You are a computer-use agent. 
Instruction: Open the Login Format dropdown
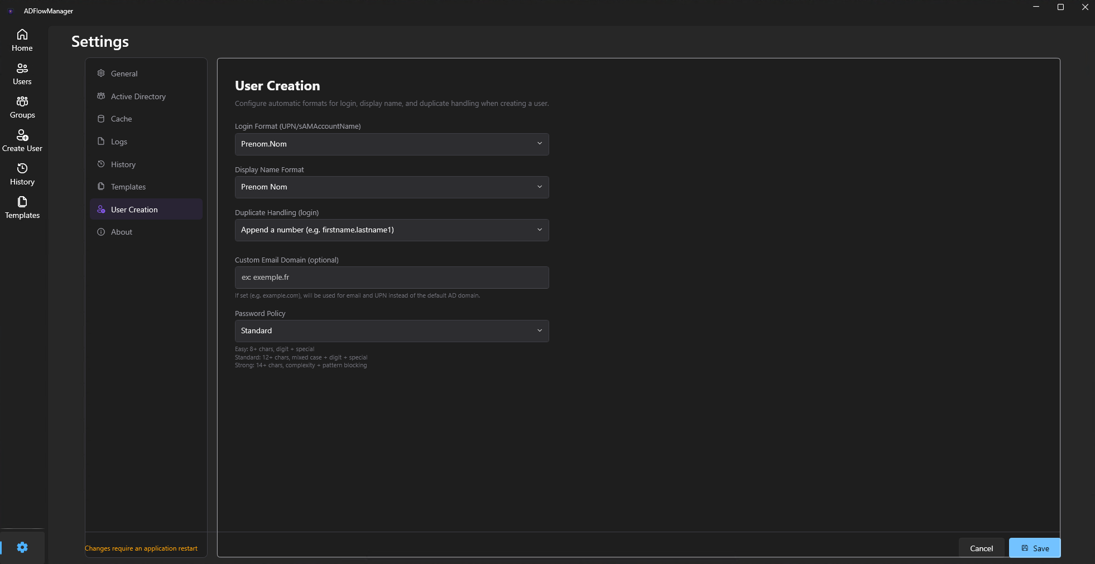click(391, 144)
